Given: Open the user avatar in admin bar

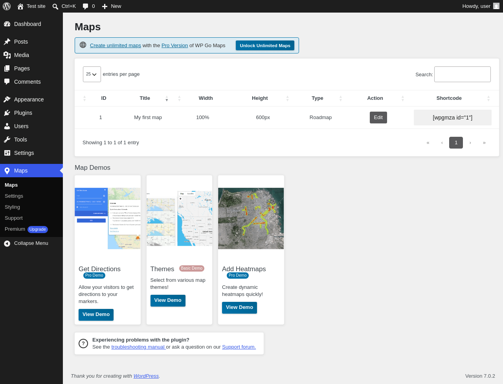Looking at the screenshot, I should click(x=496, y=6).
